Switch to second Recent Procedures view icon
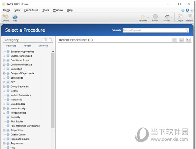The height and width of the screenshot is (149, 196). pyautogui.click(x=182, y=40)
